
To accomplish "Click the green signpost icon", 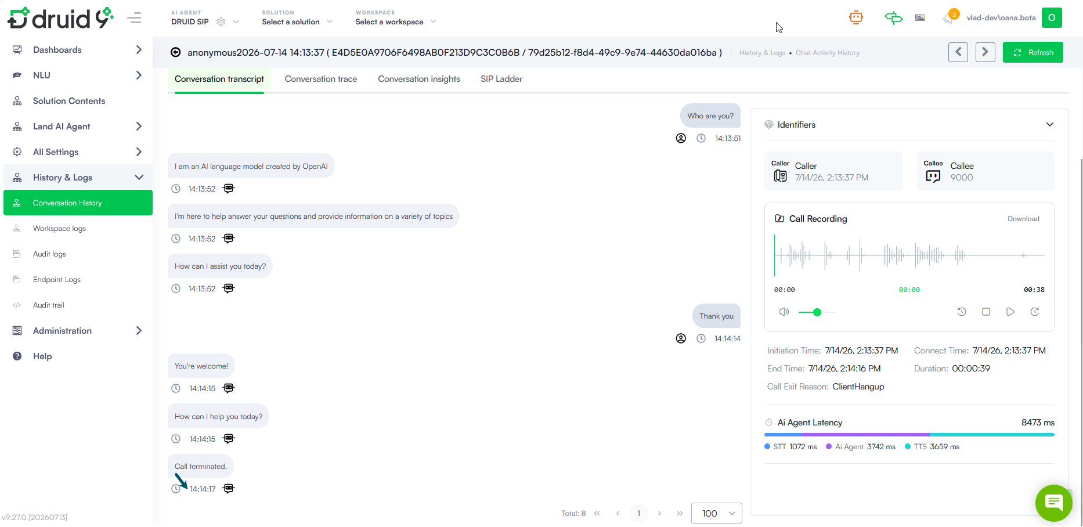I will pos(893,17).
